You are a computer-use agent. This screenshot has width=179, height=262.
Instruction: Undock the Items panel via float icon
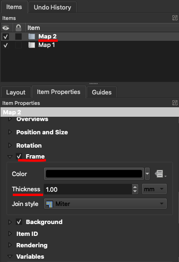175,18
